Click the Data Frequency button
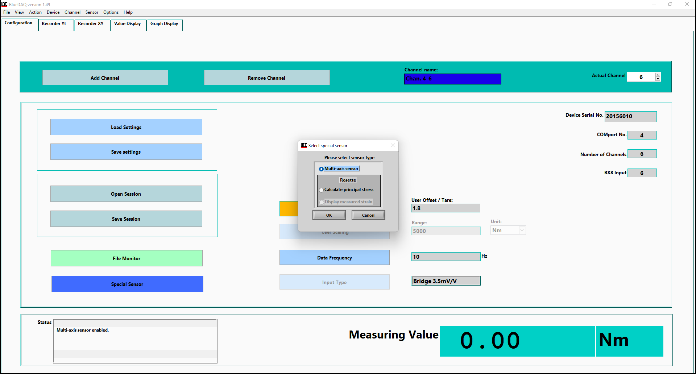 point(334,258)
